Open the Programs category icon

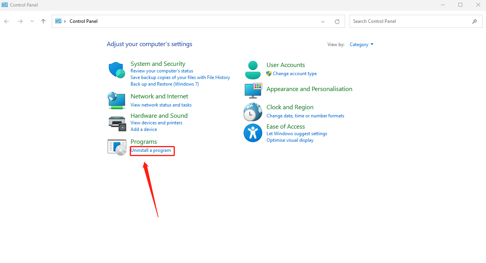117,147
